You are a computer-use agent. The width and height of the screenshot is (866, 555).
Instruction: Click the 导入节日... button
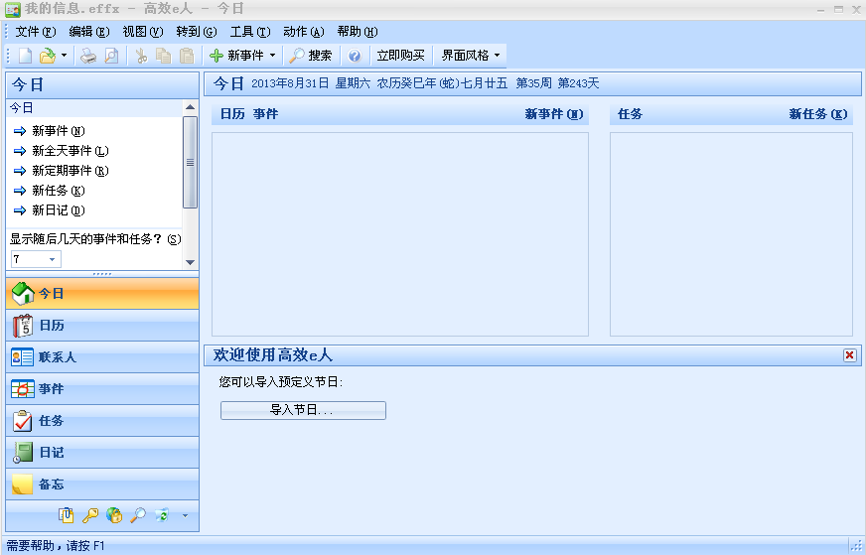tap(303, 410)
